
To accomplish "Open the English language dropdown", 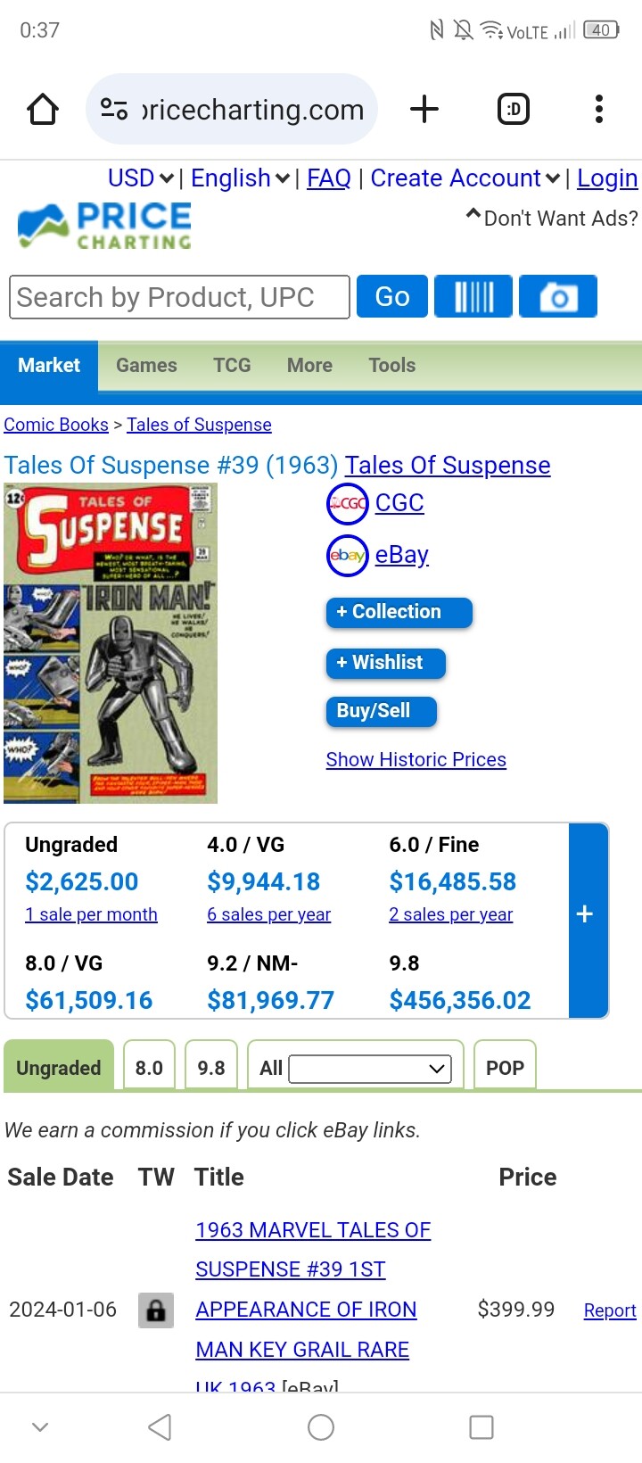I will click(x=240, y=178).
